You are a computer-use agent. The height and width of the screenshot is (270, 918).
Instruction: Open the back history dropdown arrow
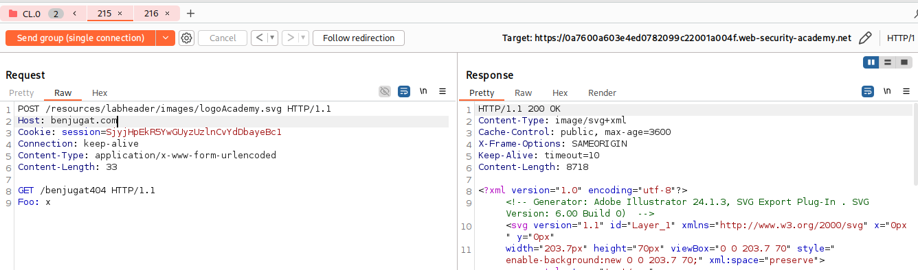pyautogui.click(x=273, y=38)
